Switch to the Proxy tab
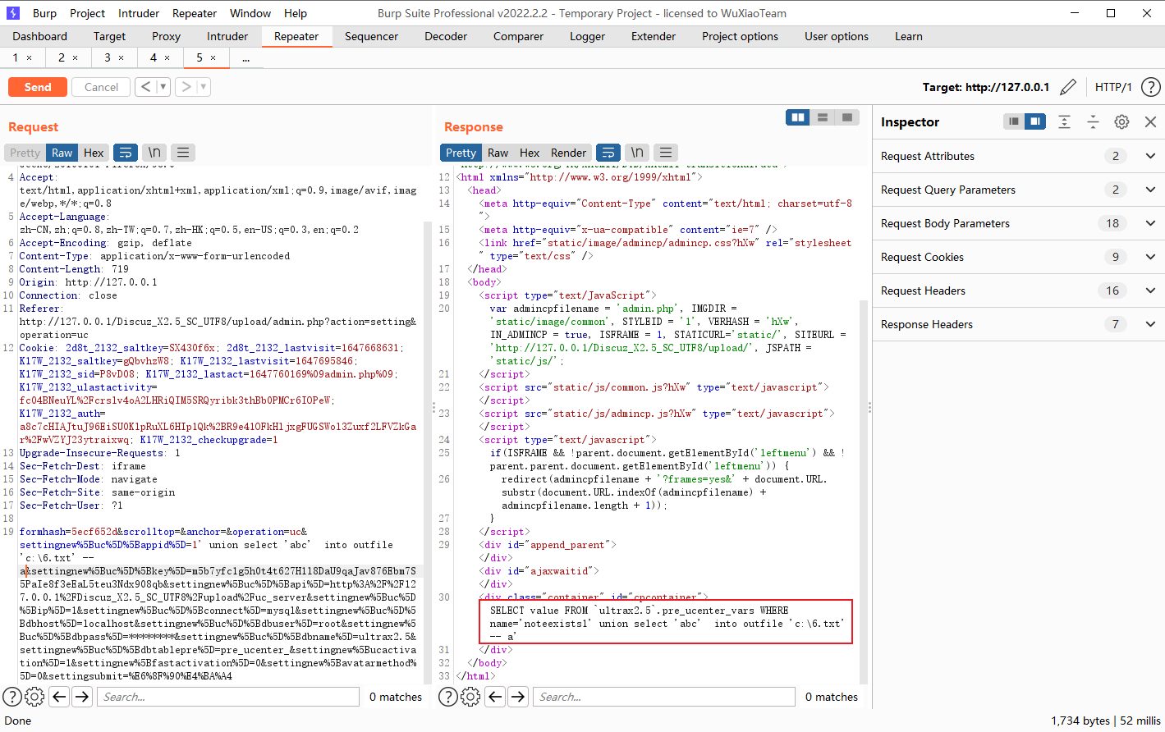1165x732 pixels. pos(166,36)
